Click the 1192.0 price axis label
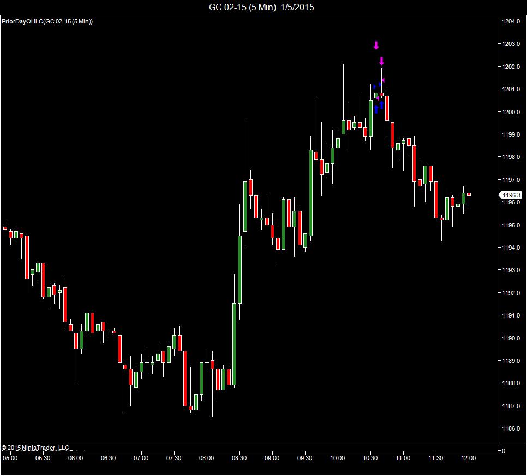The width and height of the screenshot is (527, 476). pos(511,293)
